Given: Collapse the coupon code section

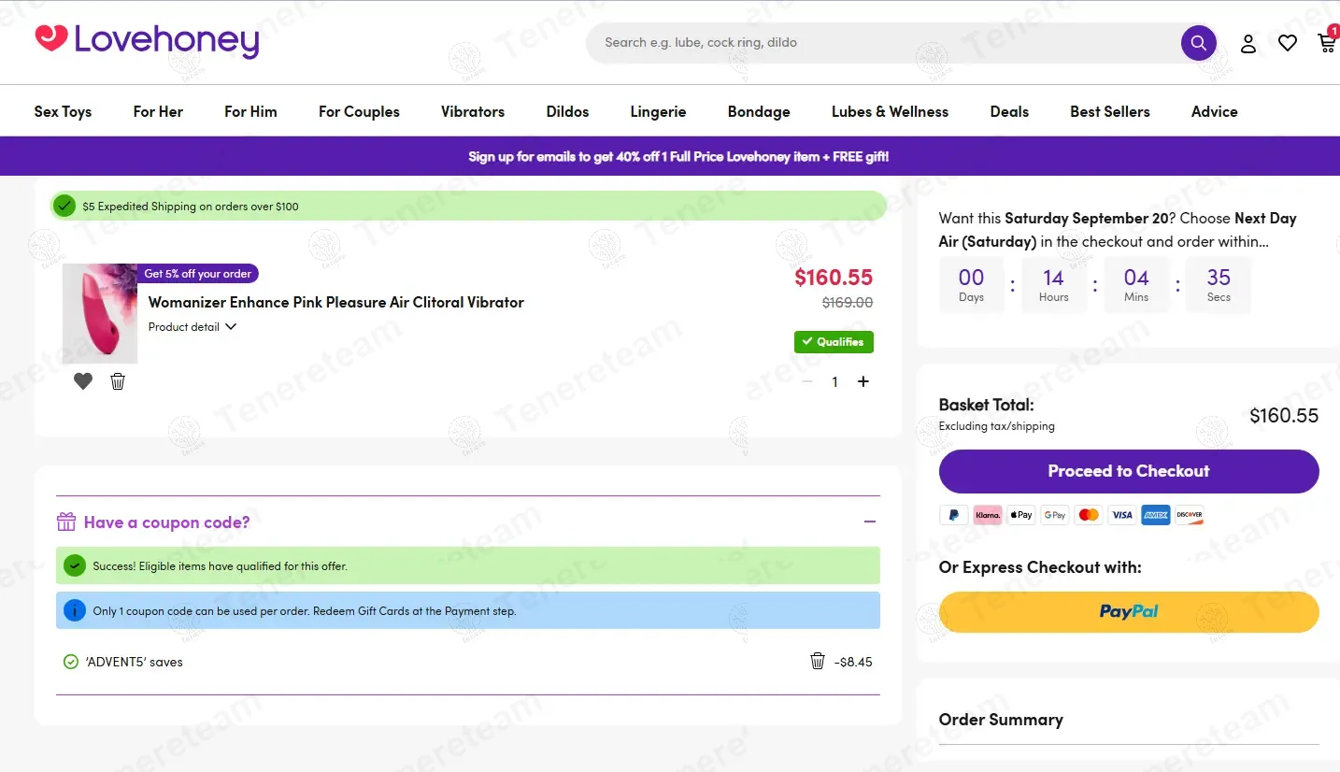Looking at the screenshot, I should click(x=870, y=522).
